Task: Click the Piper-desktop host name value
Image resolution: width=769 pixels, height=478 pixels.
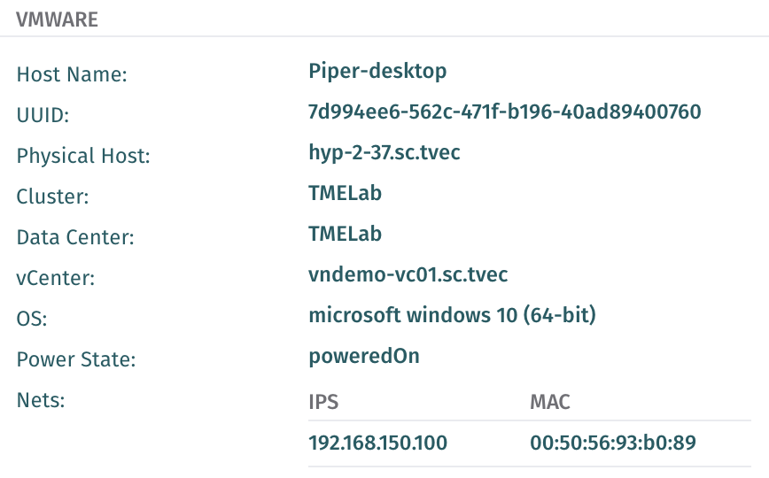Action: [x=377, y=71]
